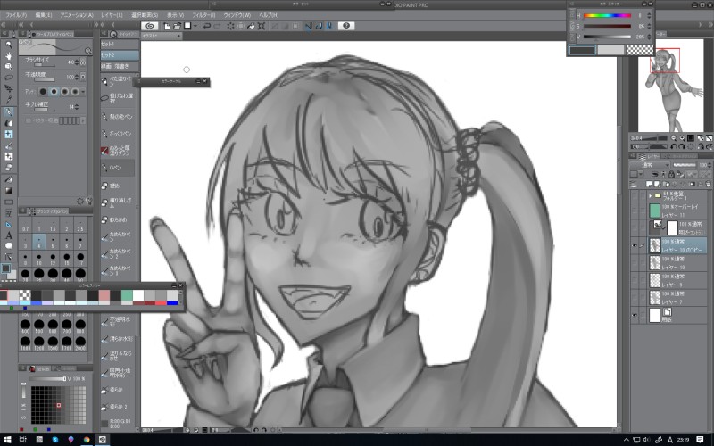The width and height of the screenshot is (714, 446).
Task: Open layer blend mode dropdown
Action: coord(651,165)
